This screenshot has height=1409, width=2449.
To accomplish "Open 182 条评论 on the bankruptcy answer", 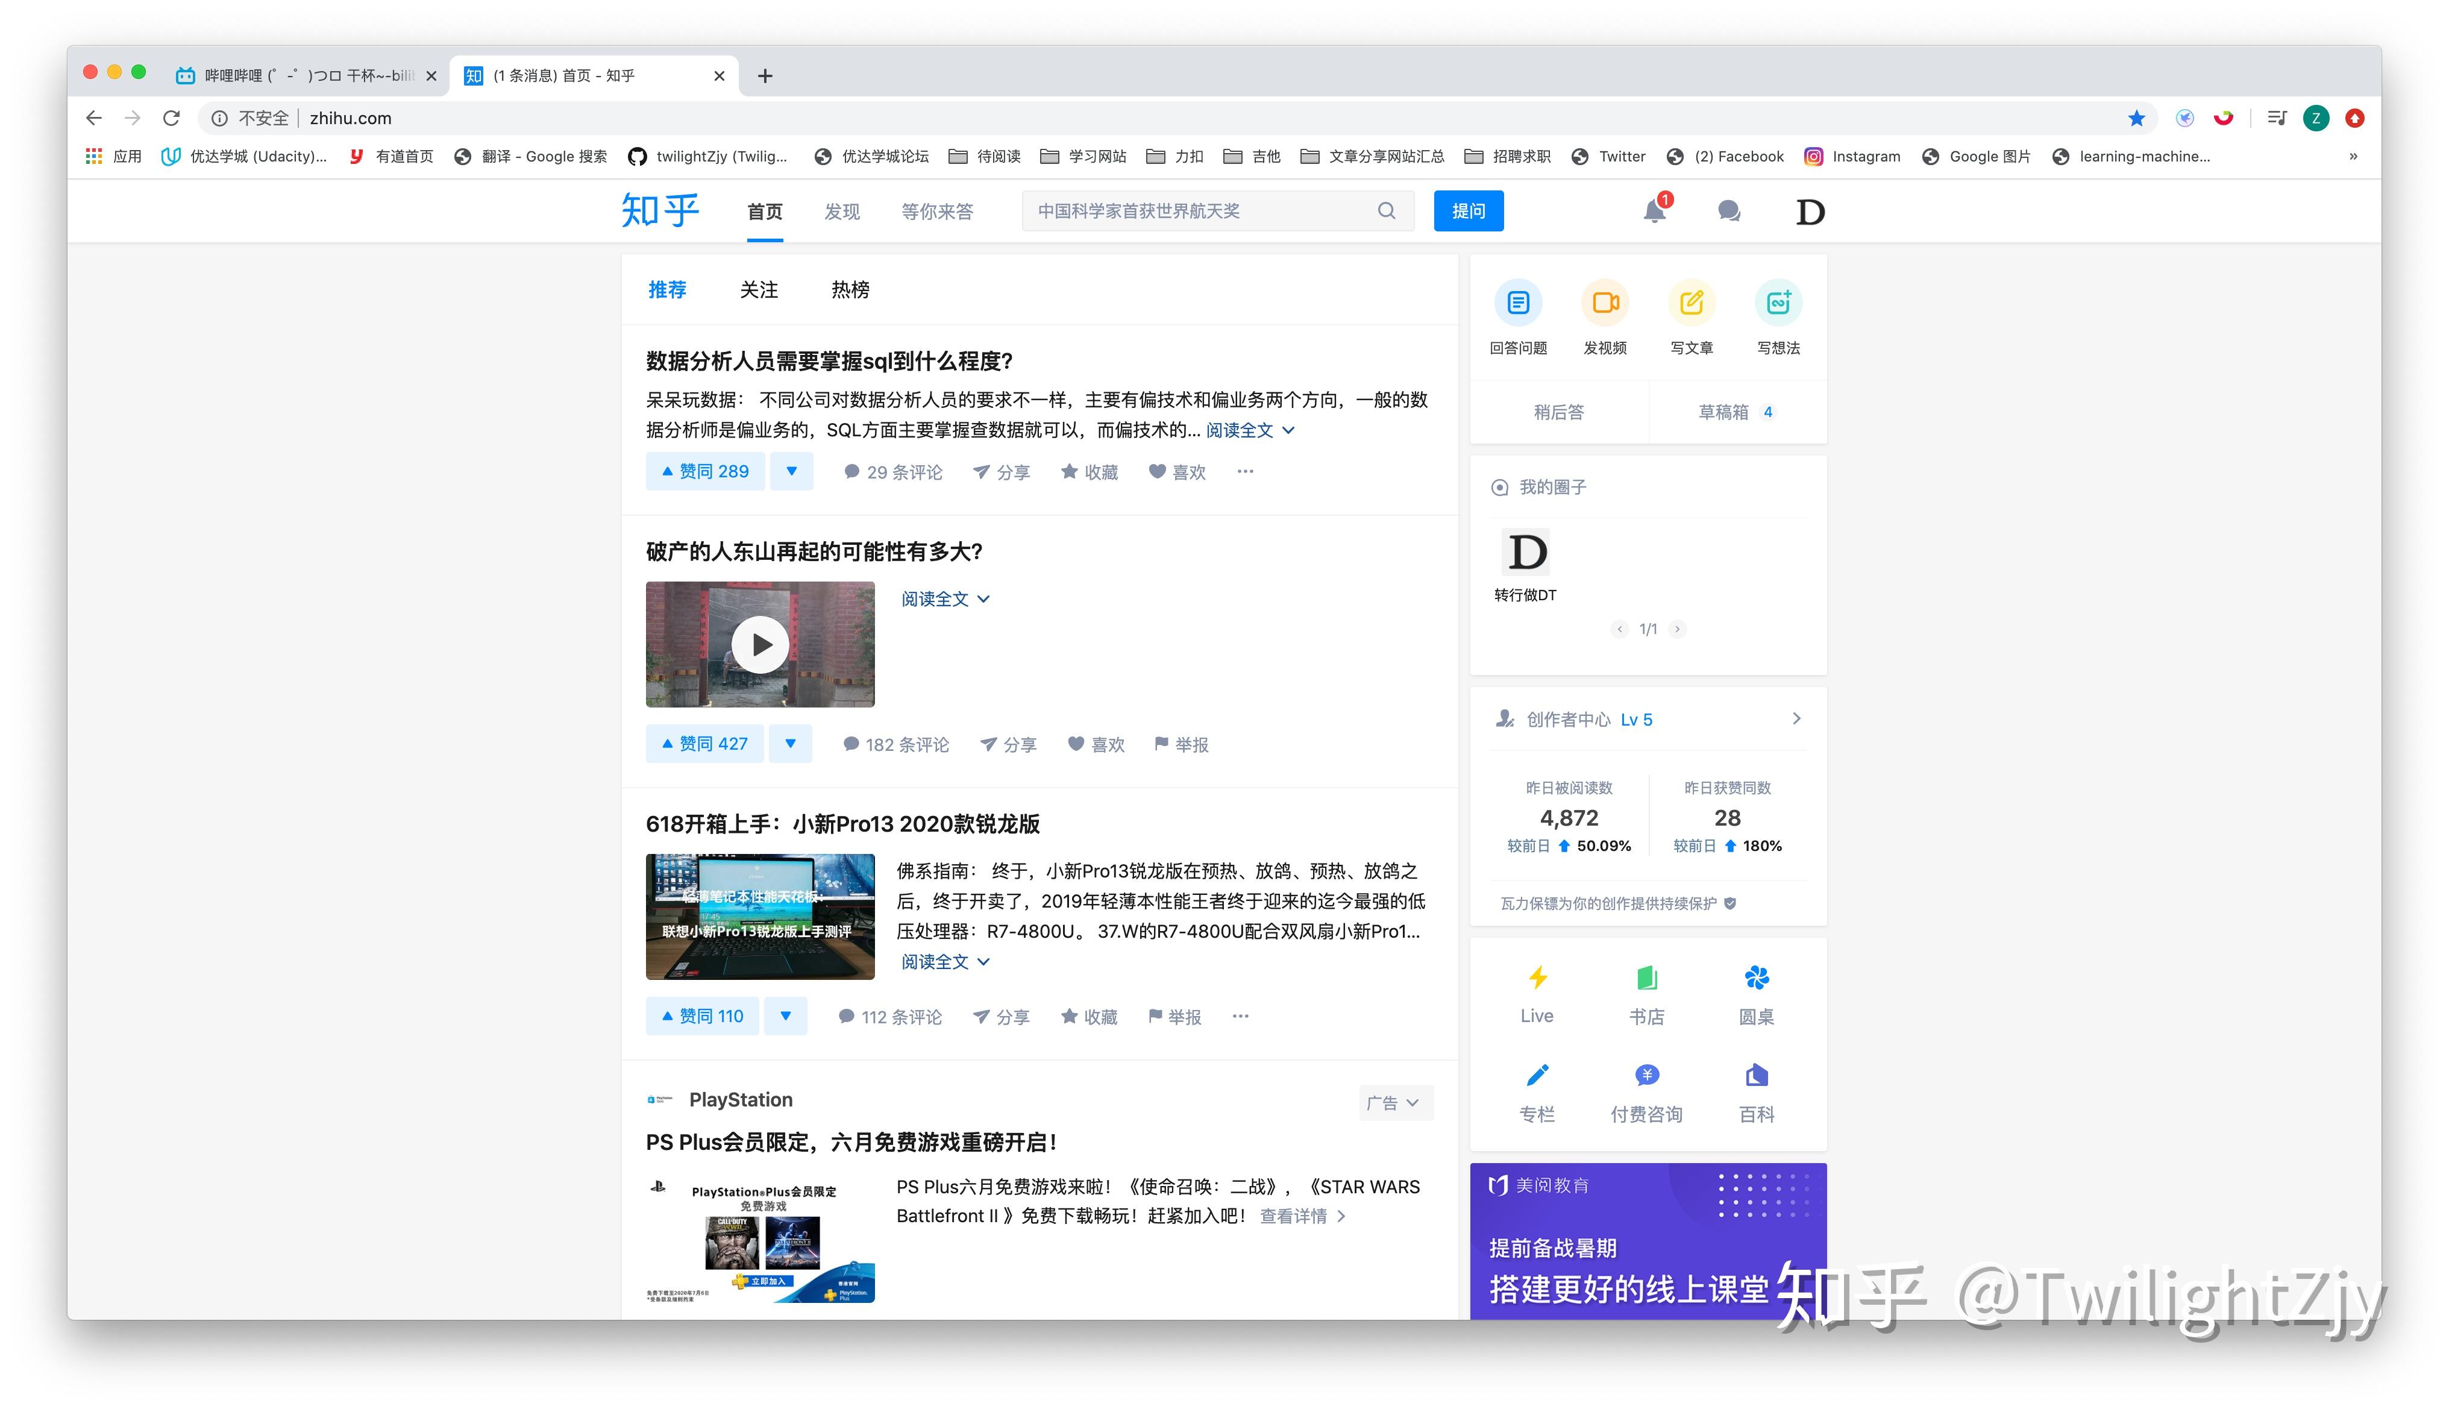I will coord(895,744).
